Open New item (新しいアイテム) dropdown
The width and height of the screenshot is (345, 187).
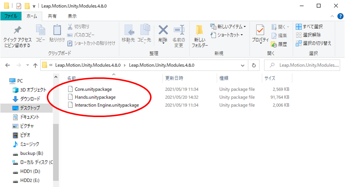(x=228, y=27)
